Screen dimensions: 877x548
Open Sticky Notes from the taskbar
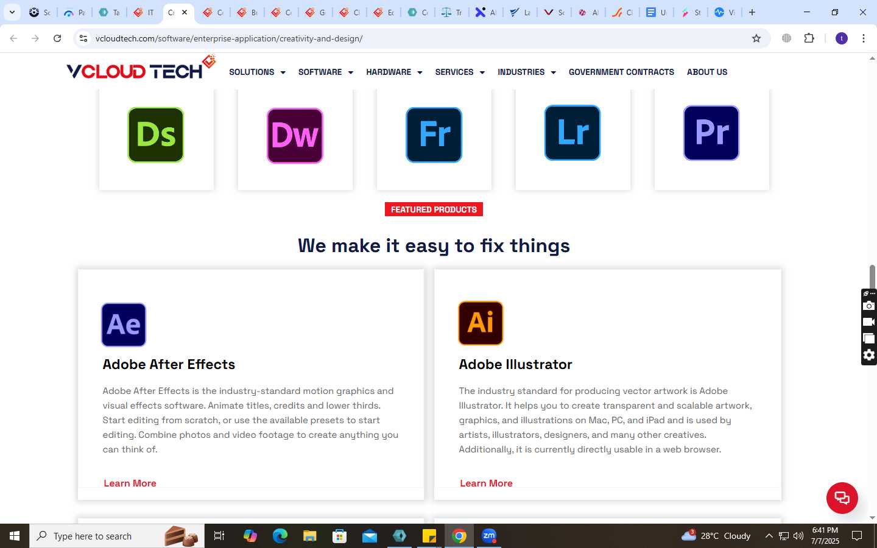pyautogui.click(x=429, y=536)
